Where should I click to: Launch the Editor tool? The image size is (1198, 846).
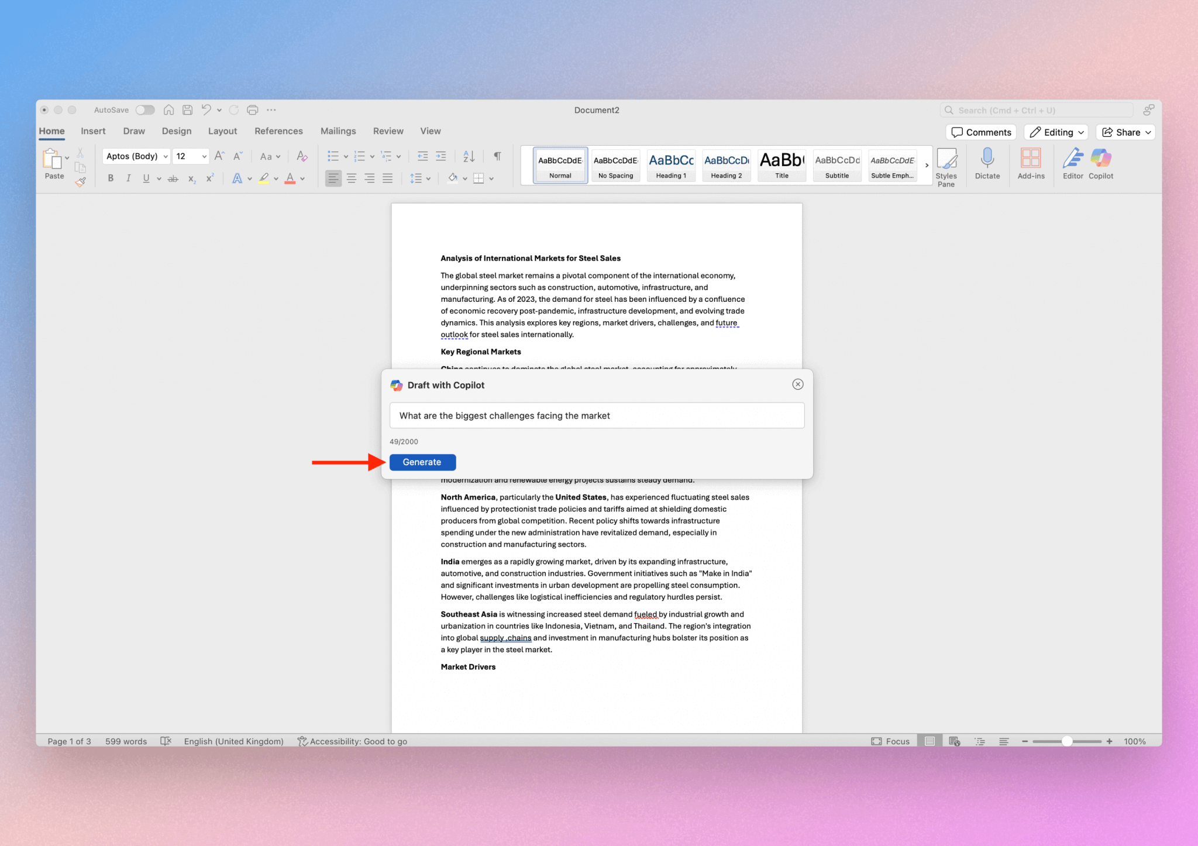click(1072, 164)
